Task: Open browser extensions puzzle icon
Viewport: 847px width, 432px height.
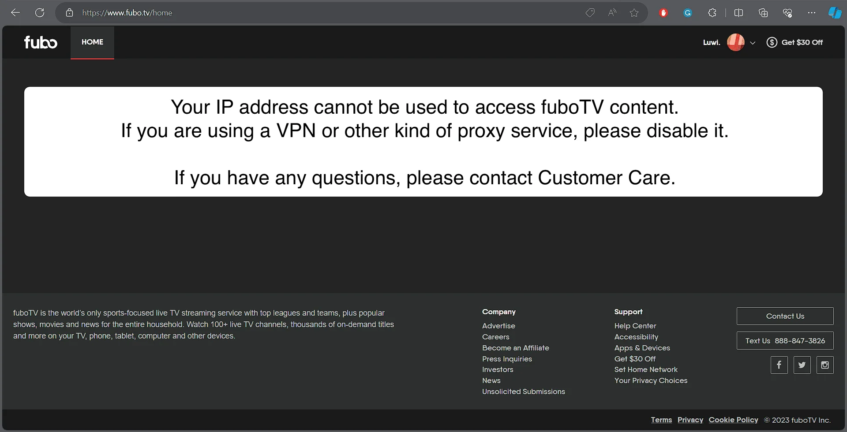Action: 712,13
